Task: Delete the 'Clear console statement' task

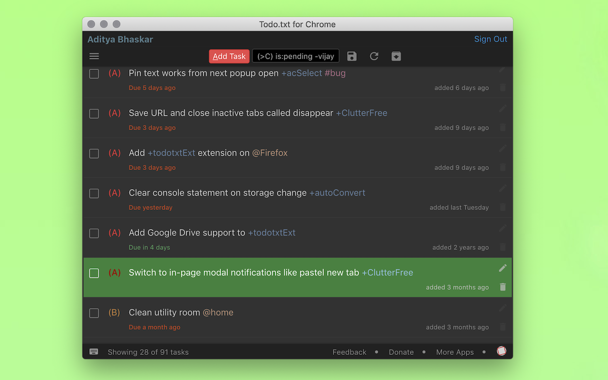Action: pyautogui.click(x=503, y=207)
